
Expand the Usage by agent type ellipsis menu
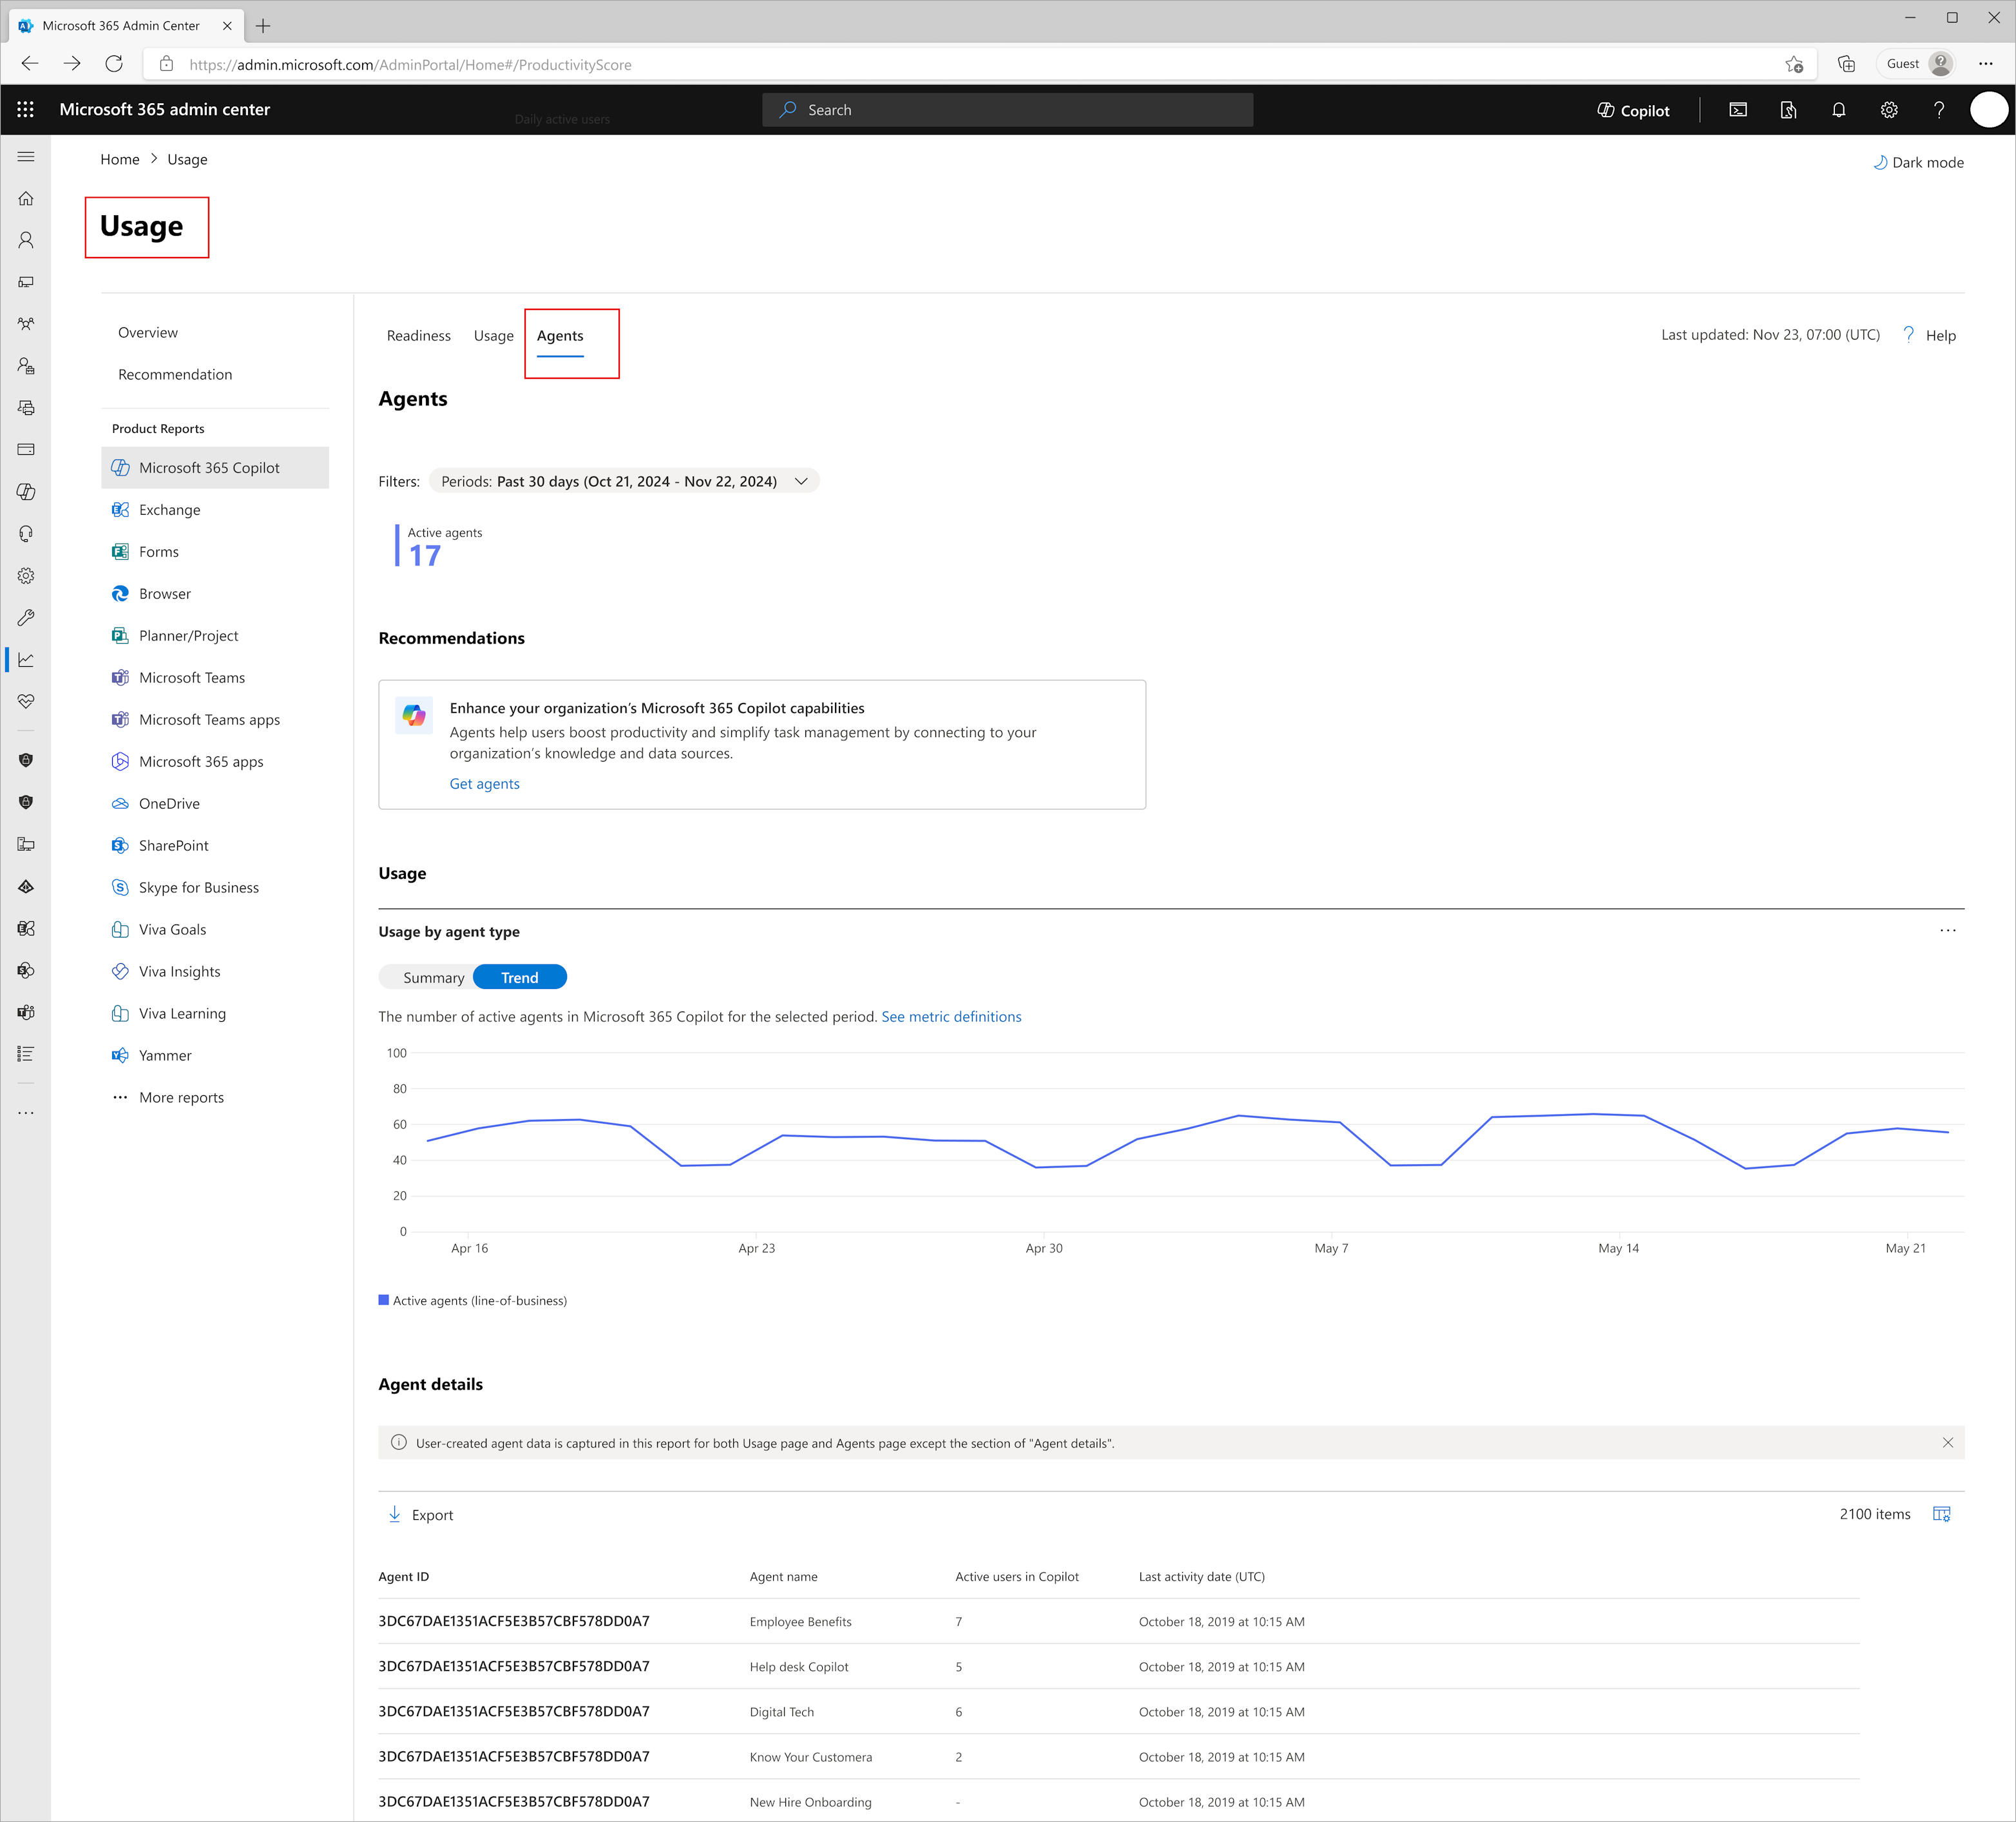click(1948, 930)
